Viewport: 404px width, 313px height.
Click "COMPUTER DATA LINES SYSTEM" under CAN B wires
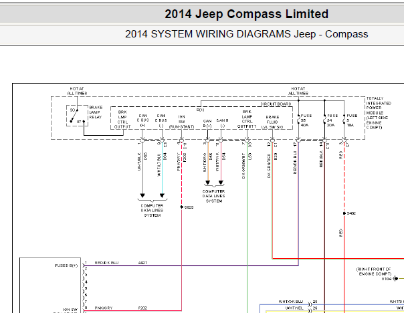tap(213, 197)
